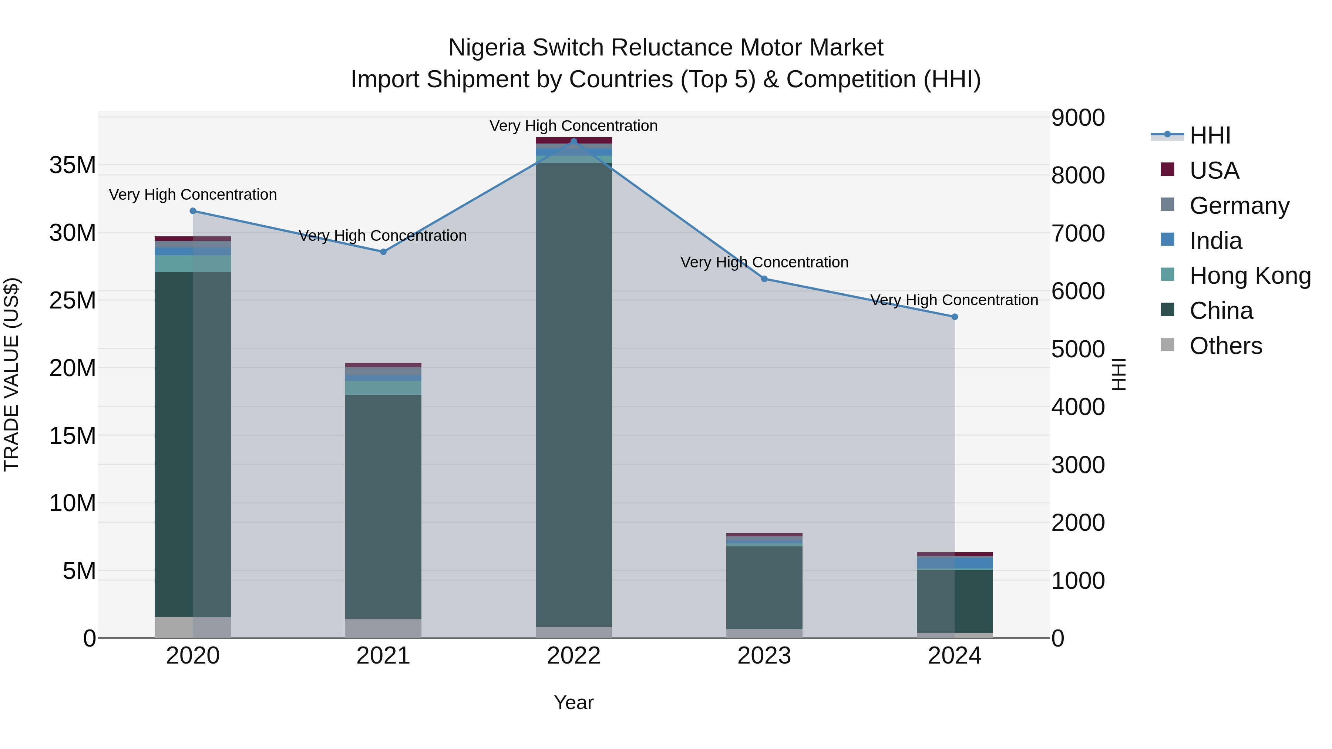The image size is (1332, 749).
Task: Click the China dark green color swatch
Action: 1167,310
